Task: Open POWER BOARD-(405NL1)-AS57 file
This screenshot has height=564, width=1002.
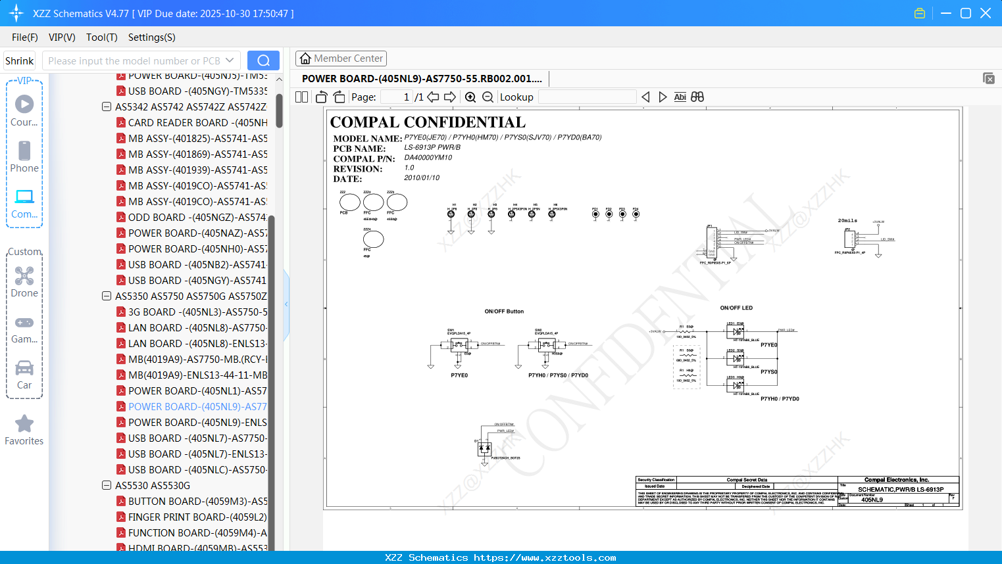Action: click(x=191, y=390)
